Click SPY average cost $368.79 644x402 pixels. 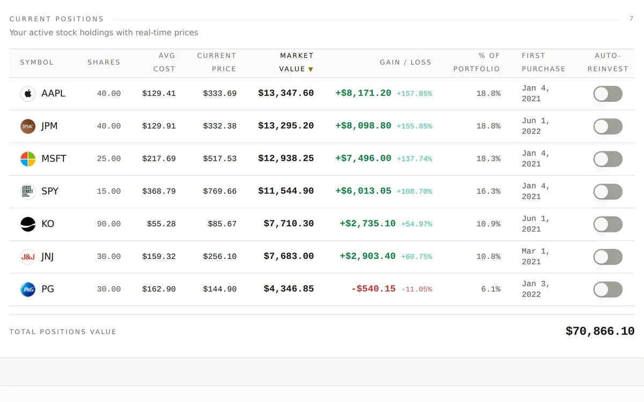(159, 192)
